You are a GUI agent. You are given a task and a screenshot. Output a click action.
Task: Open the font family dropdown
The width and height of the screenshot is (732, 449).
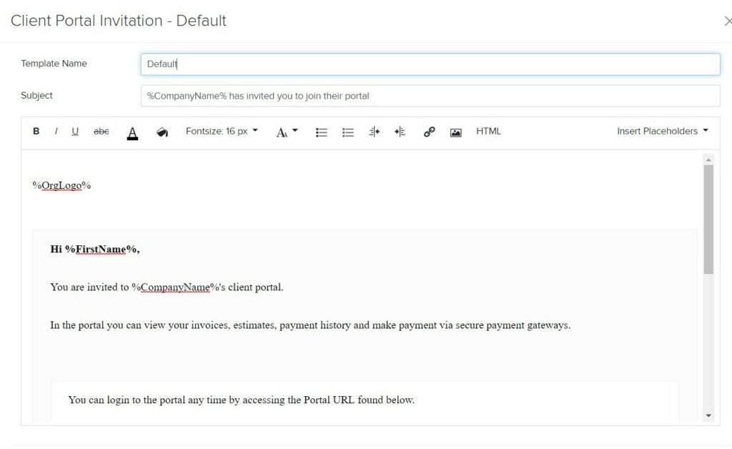tap(287, 132)
